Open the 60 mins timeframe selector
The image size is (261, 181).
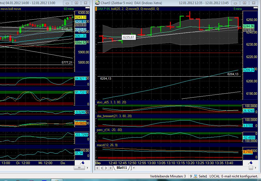tap(69, 9)
